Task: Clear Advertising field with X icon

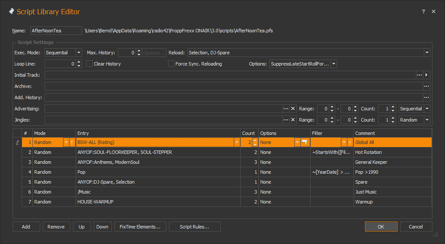Action: click(x=293, y=109)
